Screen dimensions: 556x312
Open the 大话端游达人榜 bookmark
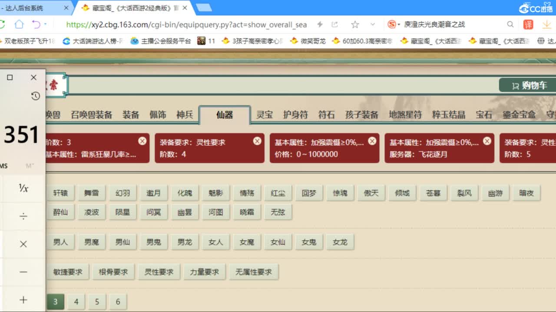coord(93,41)
